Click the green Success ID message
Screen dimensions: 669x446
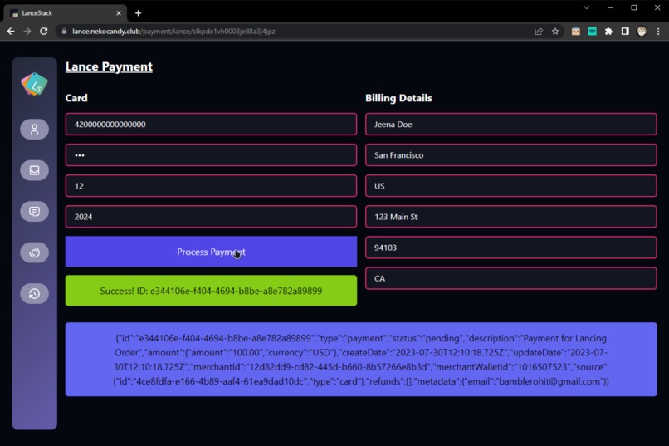211,291
